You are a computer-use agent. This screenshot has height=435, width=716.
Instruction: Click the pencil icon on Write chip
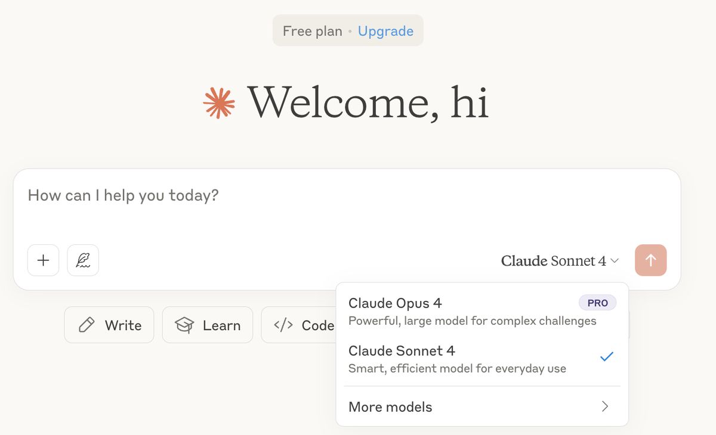87,325
